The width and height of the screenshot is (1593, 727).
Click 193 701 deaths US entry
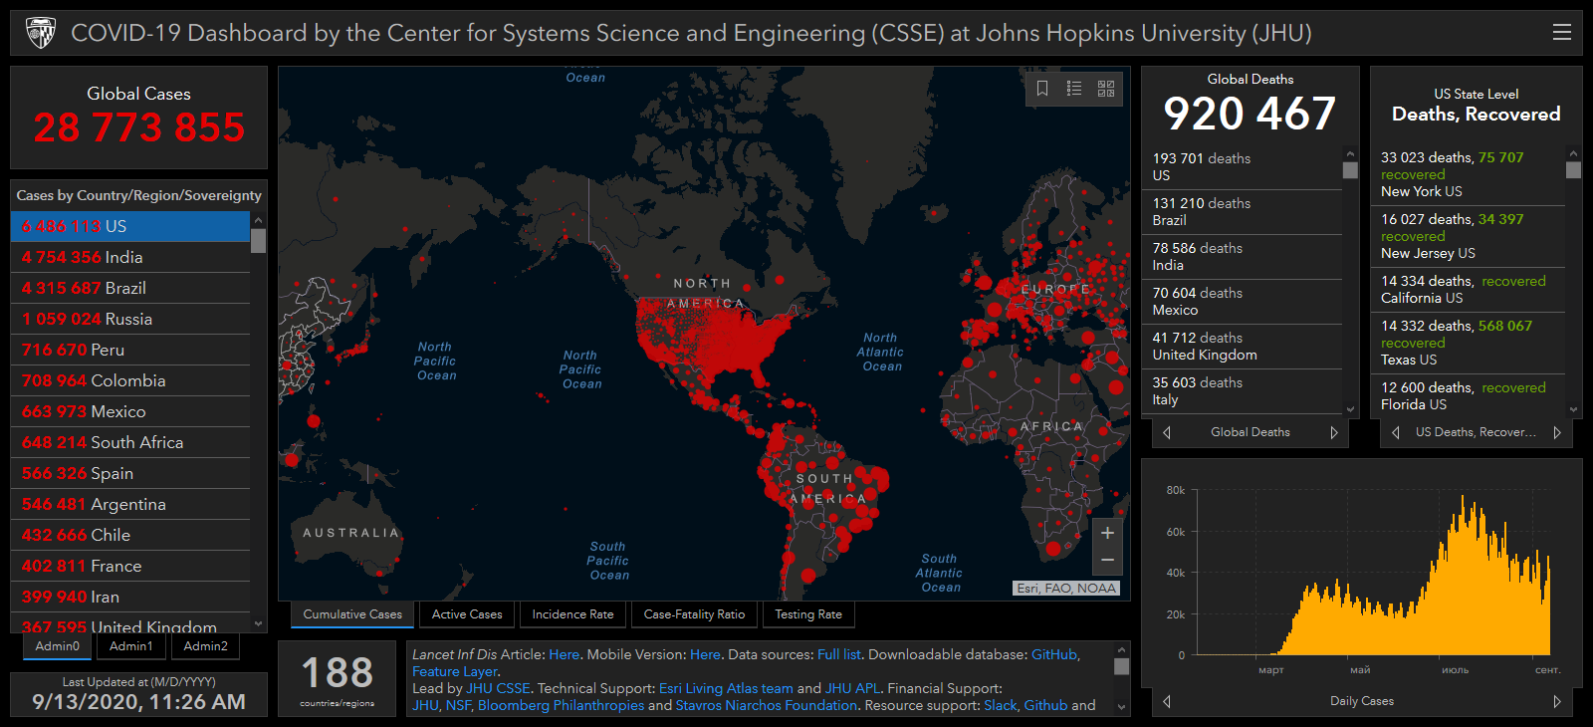(1242, 166)
